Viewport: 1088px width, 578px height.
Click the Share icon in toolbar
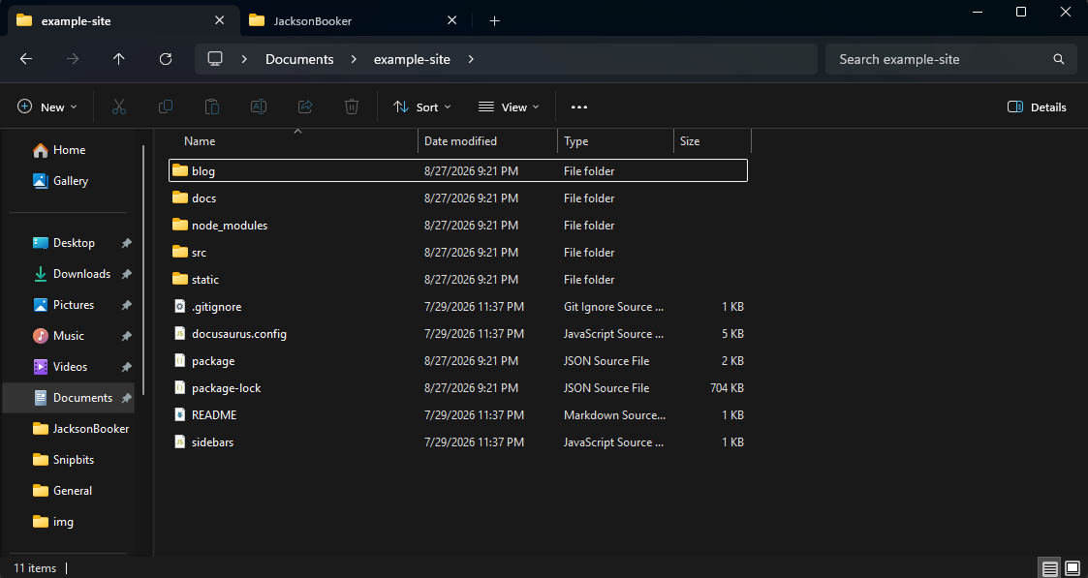[x=304, y=106]
